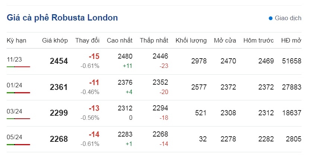The image size is (309, 156).
Task: Open the 01/24 contract term
Action: coord(15,85)
